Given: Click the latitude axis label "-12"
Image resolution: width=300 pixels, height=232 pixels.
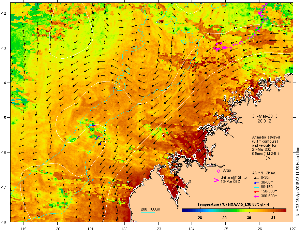Looking at the screenshot, I should pyautogui.click(x=3, y=13).
